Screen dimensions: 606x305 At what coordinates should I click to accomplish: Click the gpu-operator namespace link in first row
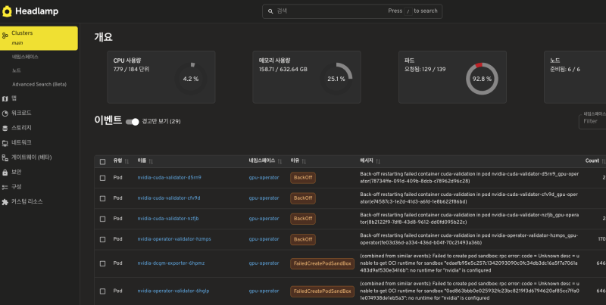tap(264, 177)
